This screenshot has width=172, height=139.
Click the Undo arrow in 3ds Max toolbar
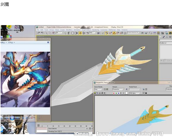39,33
